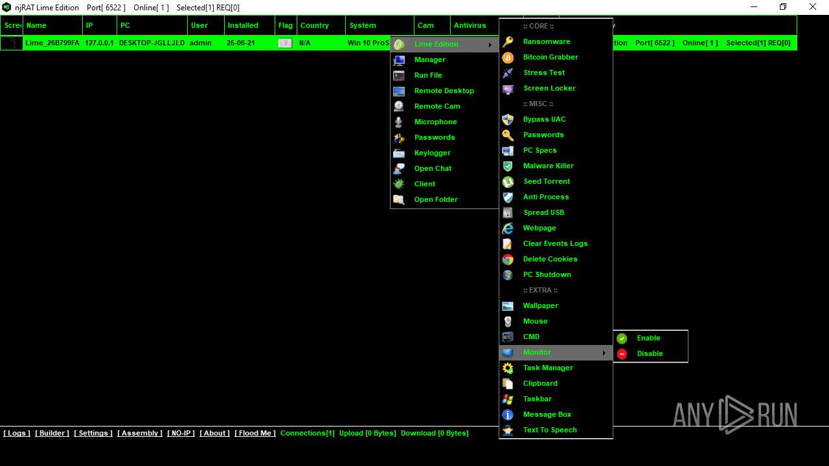
Task: Click the Clipboard icon
Action: coord(508,383)
